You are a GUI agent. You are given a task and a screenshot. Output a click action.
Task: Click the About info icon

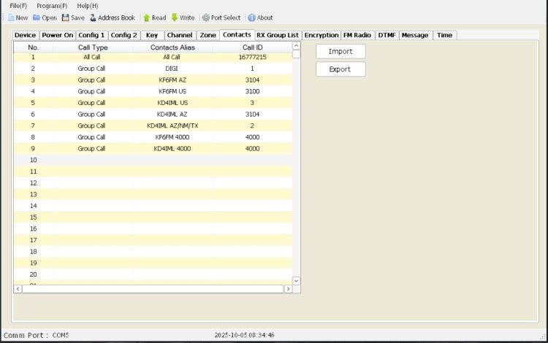(x=251, y=18)
